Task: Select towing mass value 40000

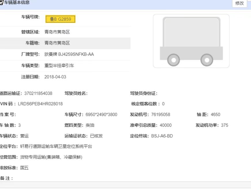Action: pos(166,125)
